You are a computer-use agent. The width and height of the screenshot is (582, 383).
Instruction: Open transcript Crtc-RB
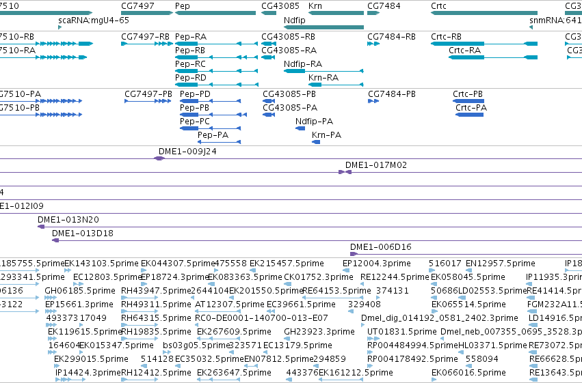[484, 44]
